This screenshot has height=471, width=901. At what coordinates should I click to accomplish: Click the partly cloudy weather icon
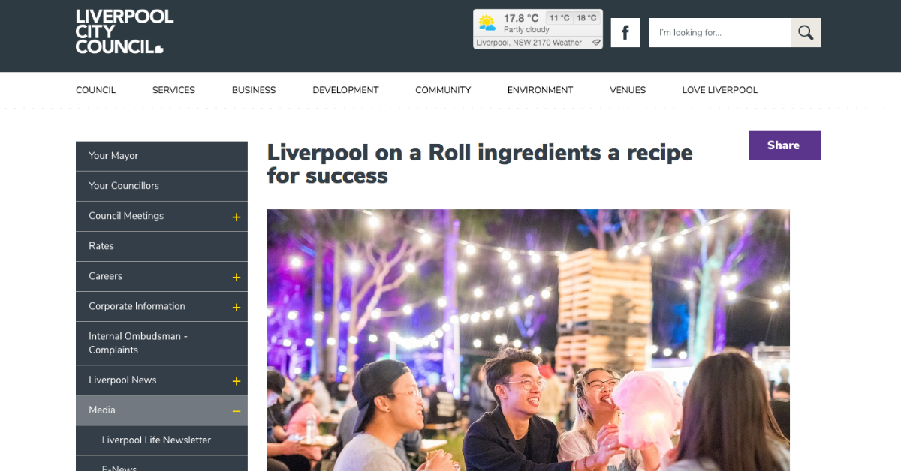point(487,22)
